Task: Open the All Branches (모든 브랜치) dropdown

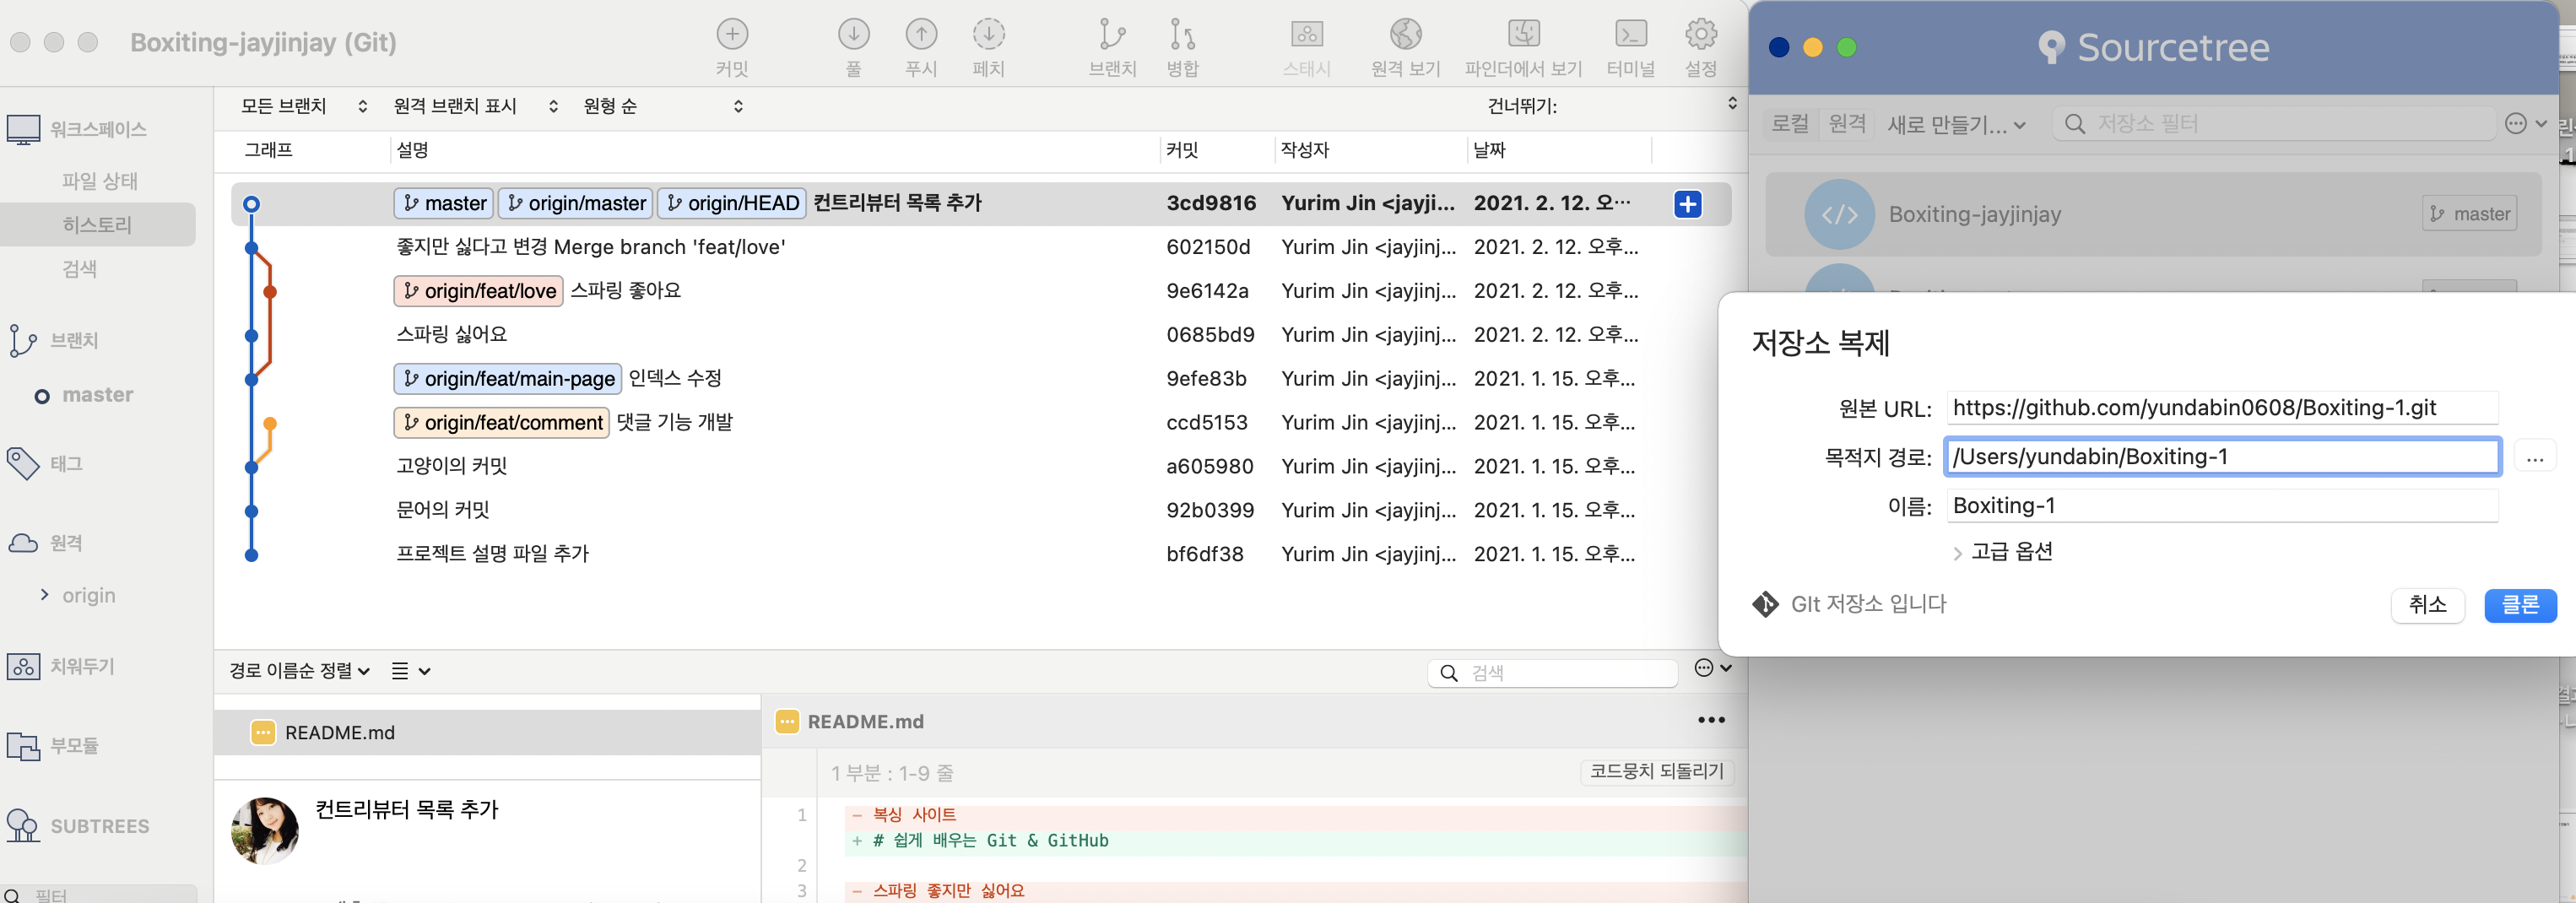Action: (304, 106)
